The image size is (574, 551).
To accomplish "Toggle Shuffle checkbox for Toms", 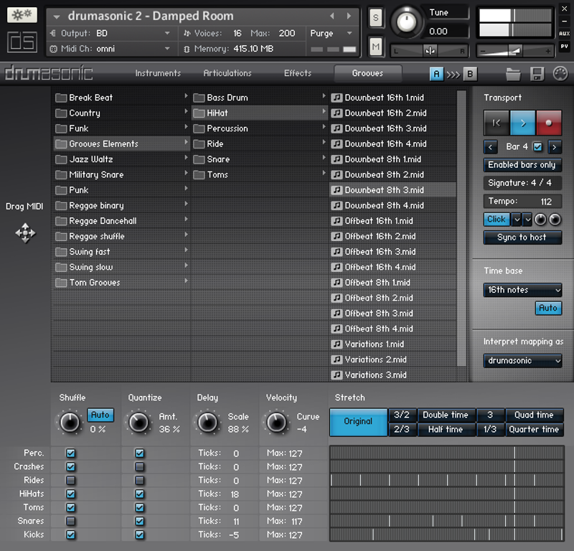I will pyautogui.click(x=70, y=507).
